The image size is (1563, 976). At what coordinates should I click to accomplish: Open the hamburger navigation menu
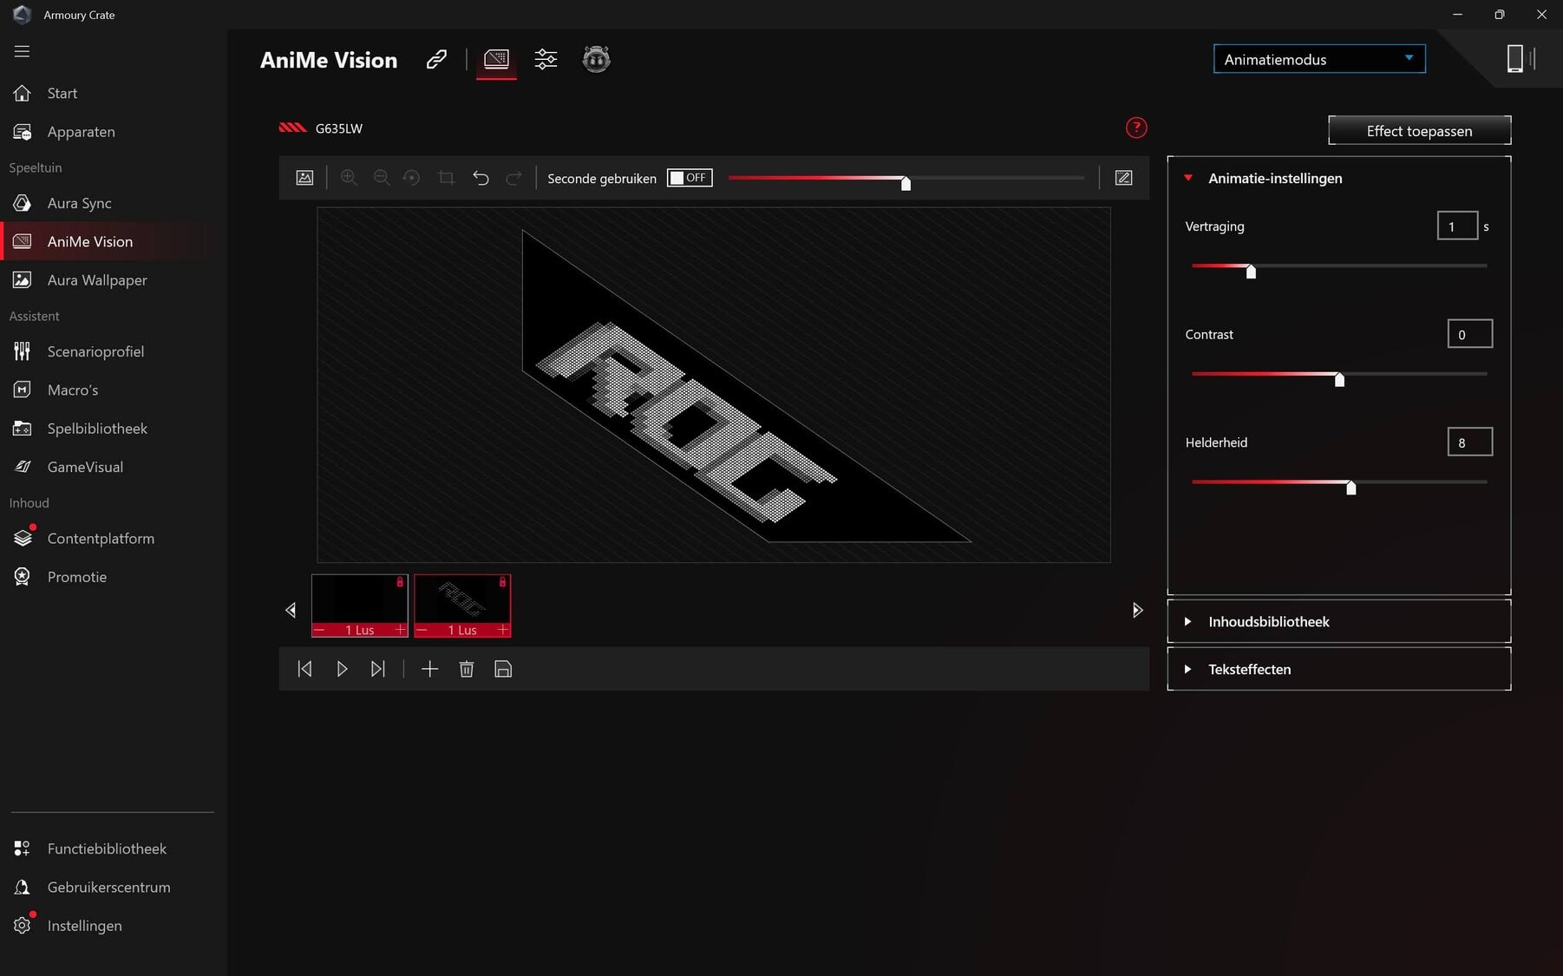click(22, 51)
